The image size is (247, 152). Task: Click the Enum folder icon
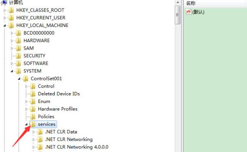tap(33, 101)
